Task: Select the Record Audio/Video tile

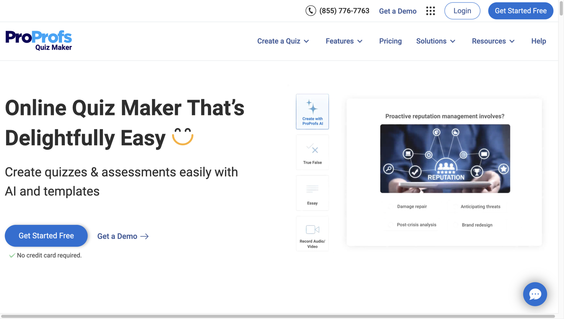Action: (x=312, y=233)
